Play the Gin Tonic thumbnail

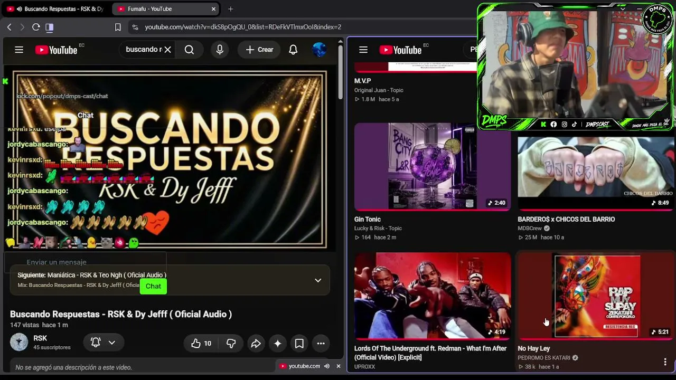click(433, 167)
